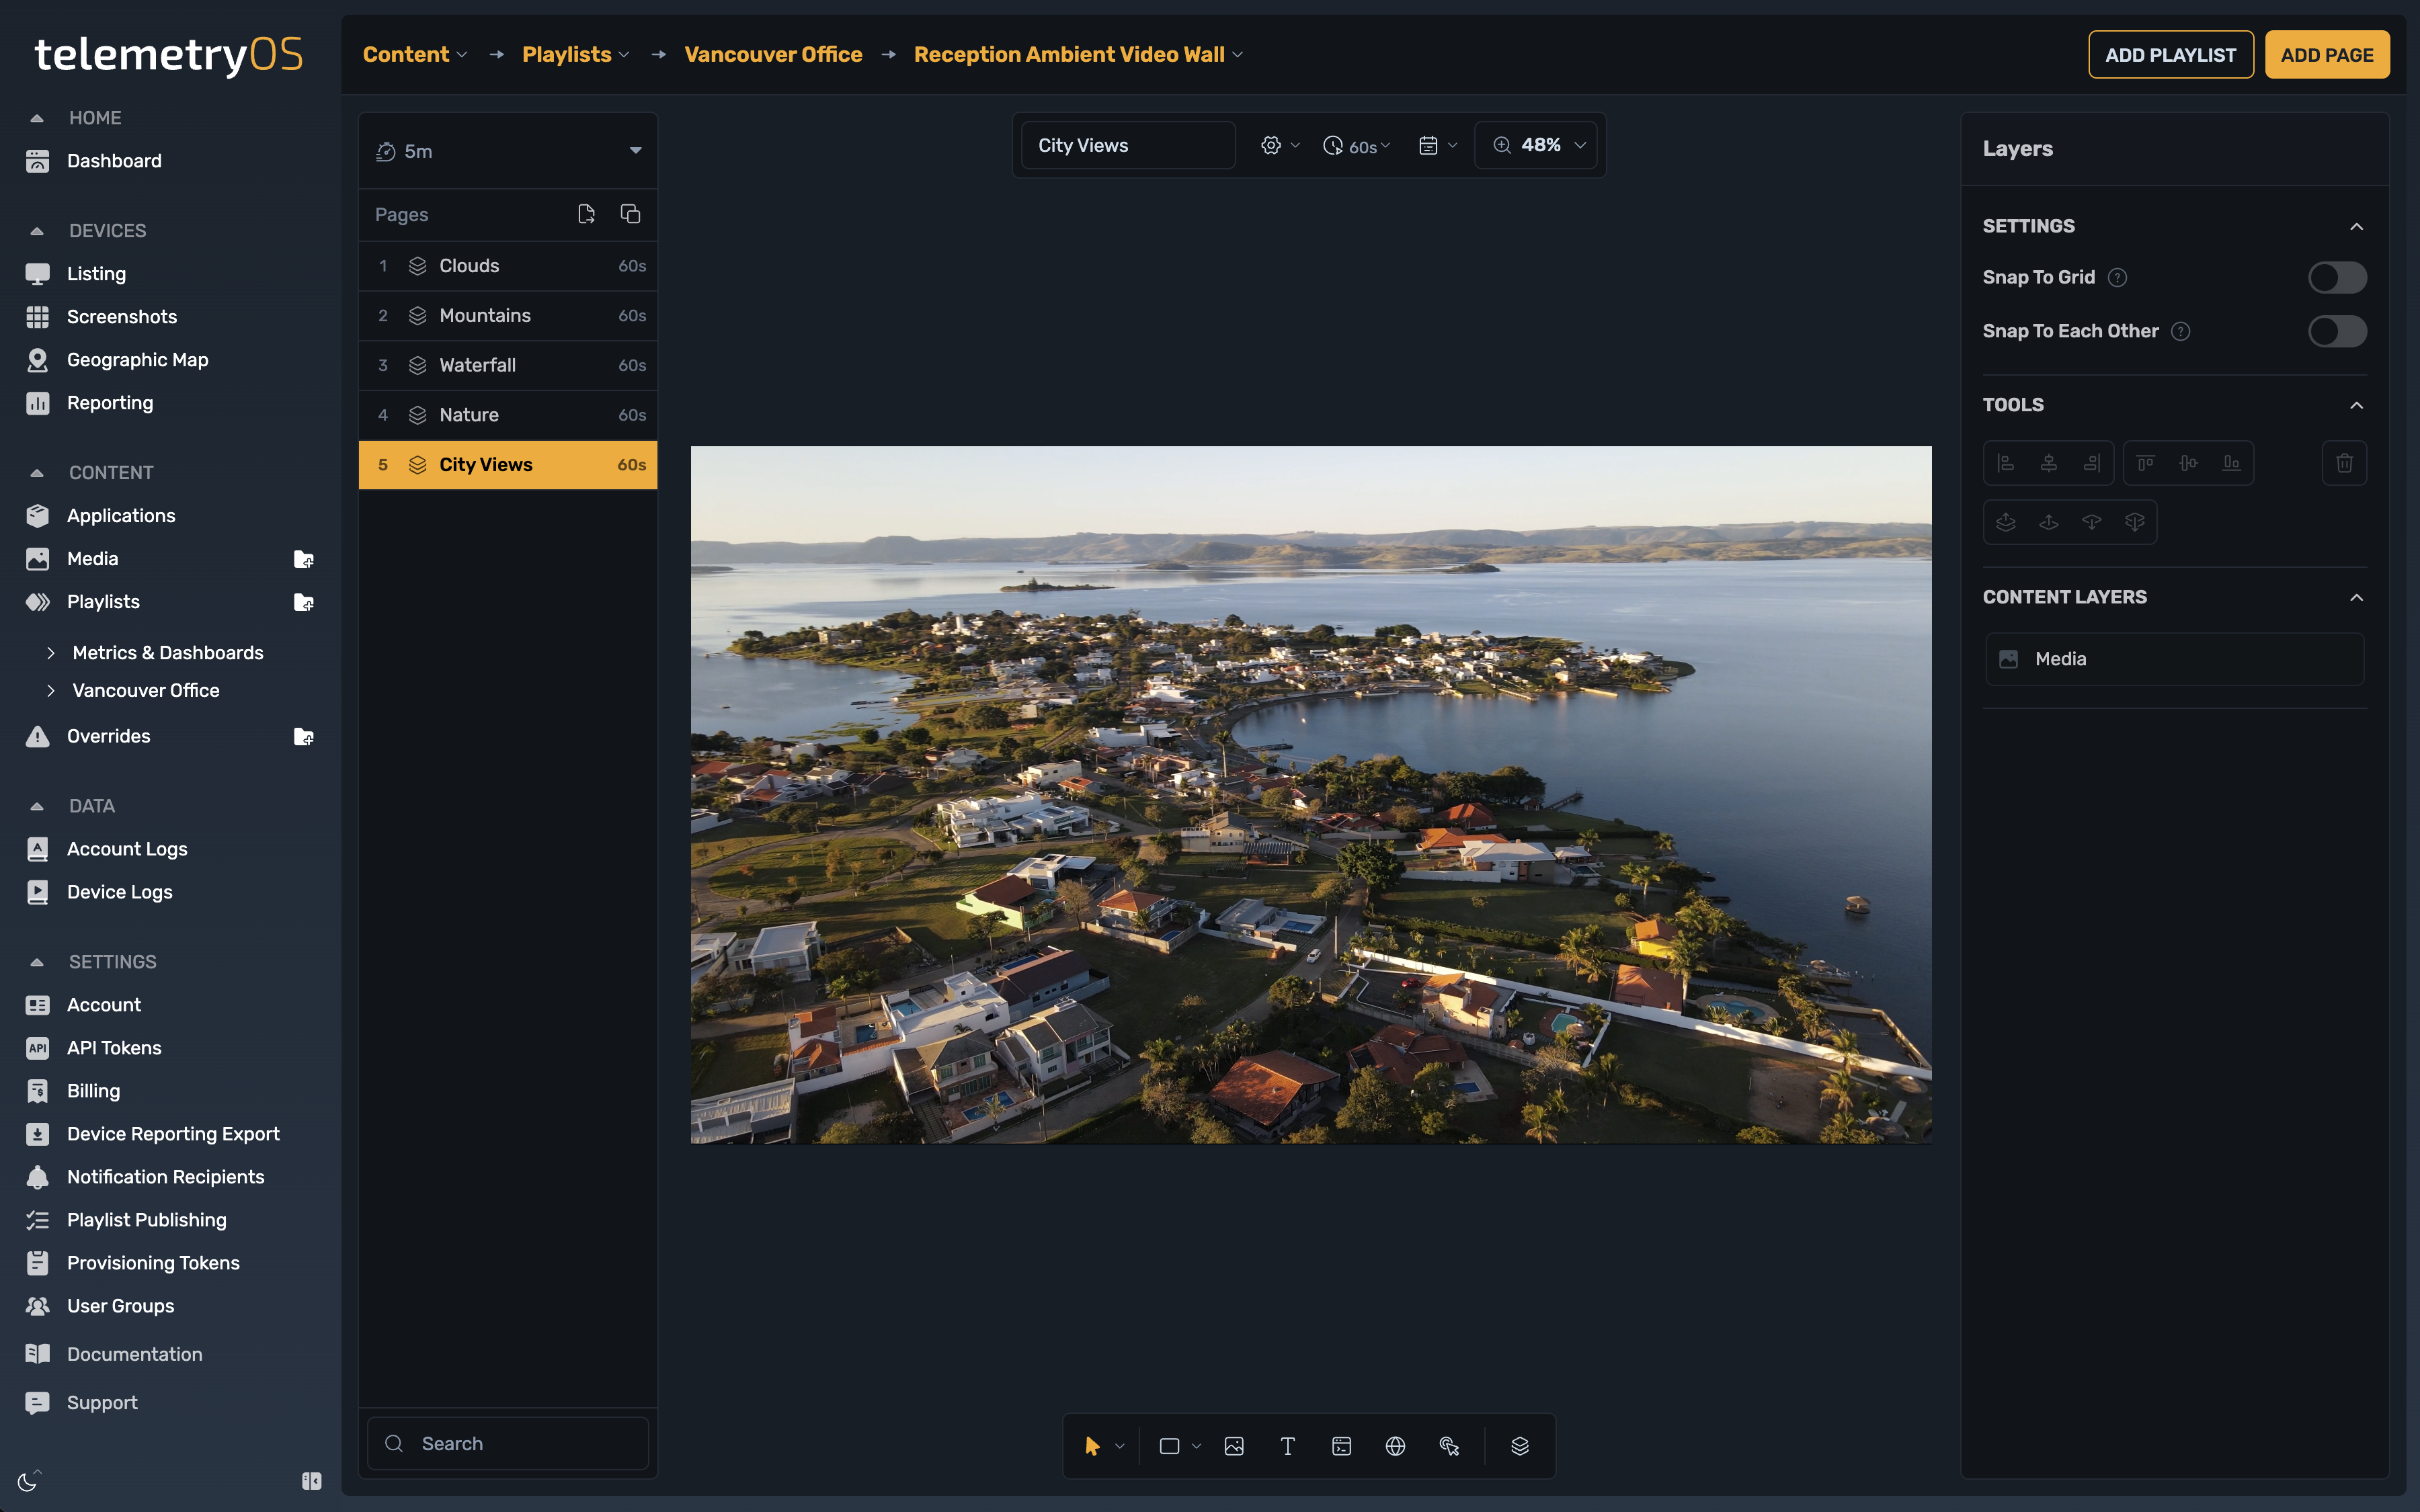Click the trash icon in the Tools panel
Image resolution: width=2420 pixels, height=1512 pixels.
[x=2344, y=462]
